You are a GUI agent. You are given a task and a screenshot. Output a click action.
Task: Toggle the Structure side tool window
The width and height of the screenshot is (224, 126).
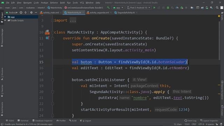tap(2, 74)
